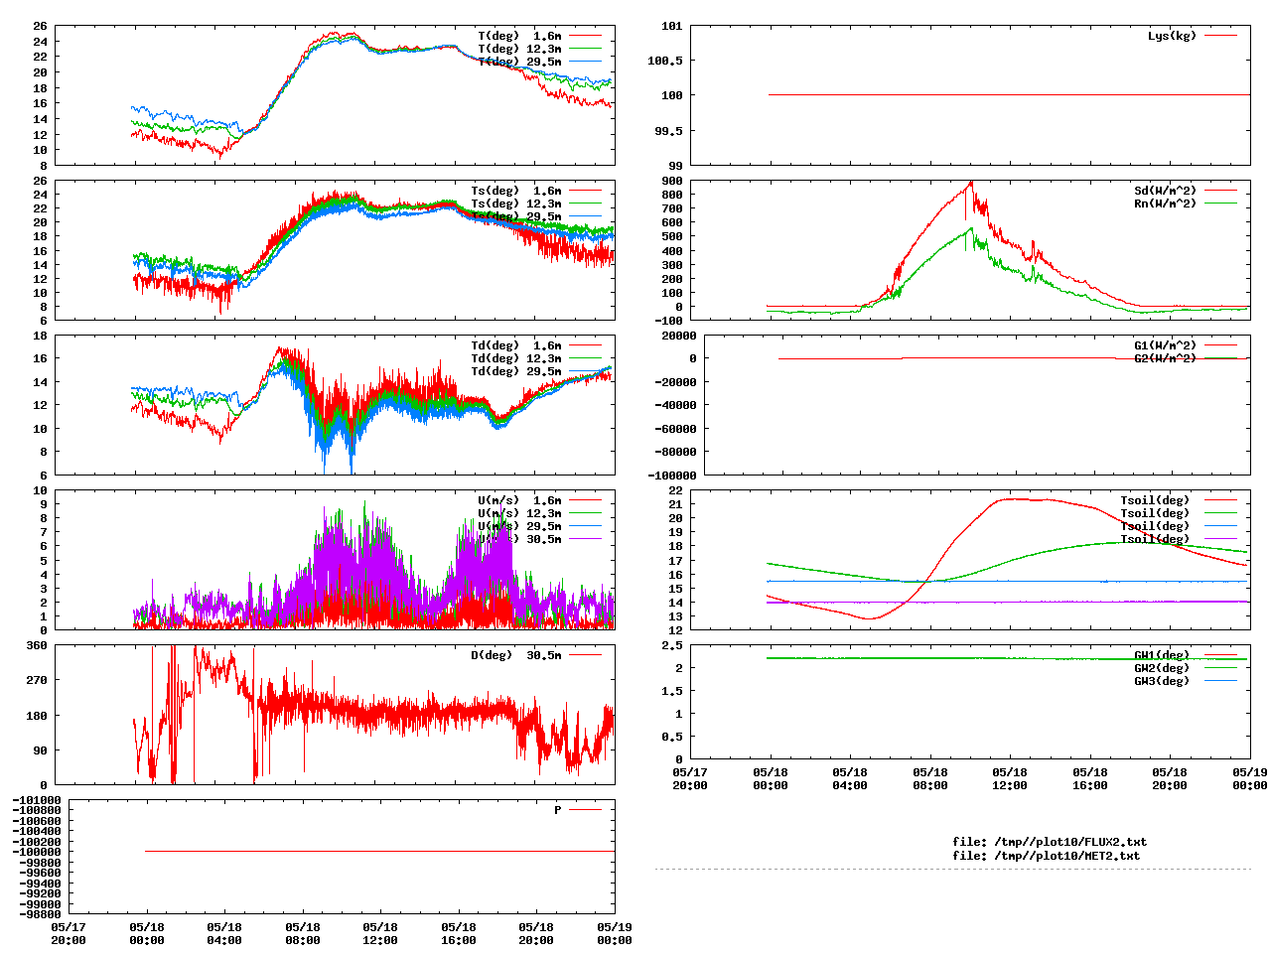This screenshot has height=953, width=1271.
Task: Select the "GW1(deg)" legend entry
Action: click(1162, 655)
